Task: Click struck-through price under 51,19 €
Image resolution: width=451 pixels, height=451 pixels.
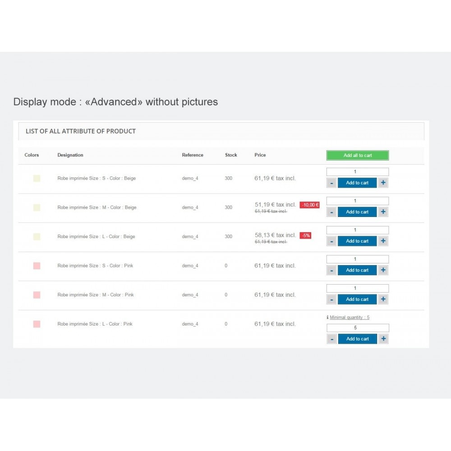Action: [x=271, y=212]
